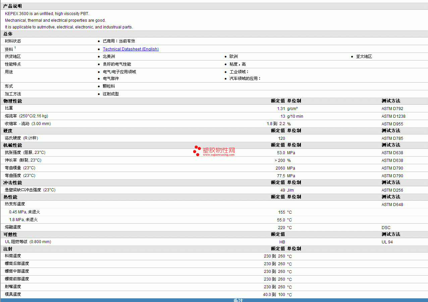Select the 材料状态 row label
428x302 pixels.
[x=13, y=41]
